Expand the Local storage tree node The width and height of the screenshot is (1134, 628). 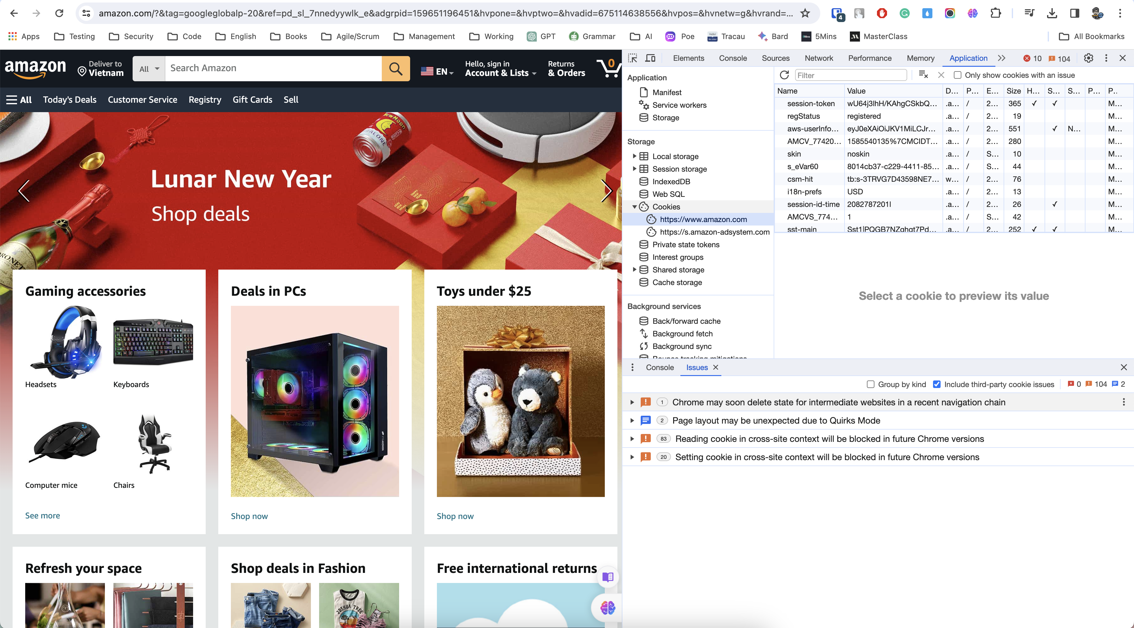634,156
